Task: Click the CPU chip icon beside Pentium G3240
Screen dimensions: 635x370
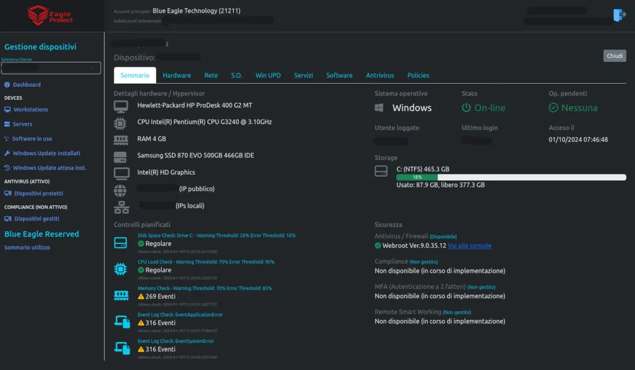Action: click(x=120, y=123)
